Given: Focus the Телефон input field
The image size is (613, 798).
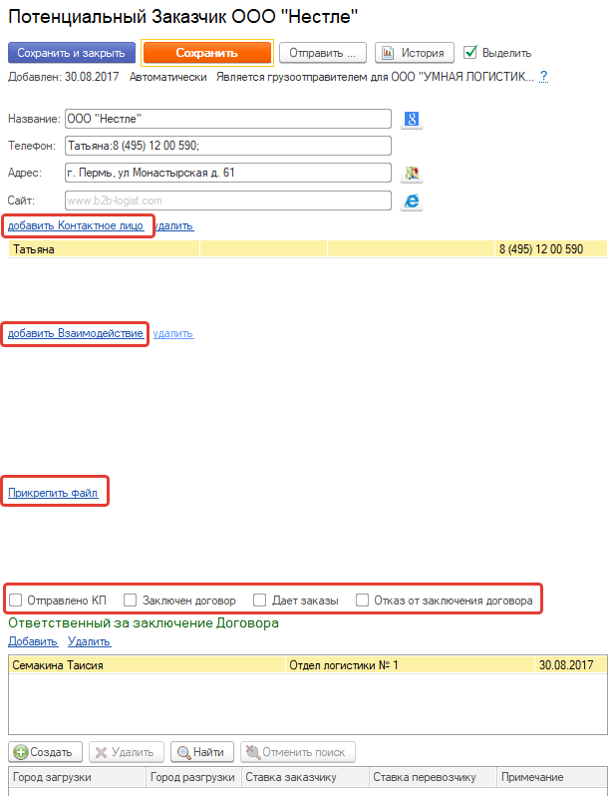Looking at the screenshot, I should coord(228,146).
